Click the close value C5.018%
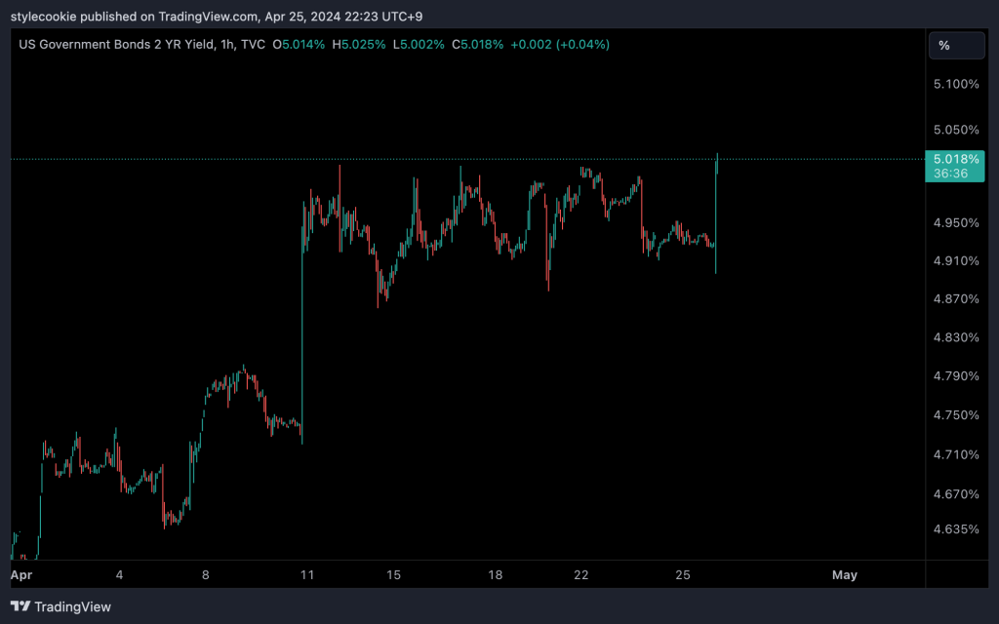 click(482, 44)
